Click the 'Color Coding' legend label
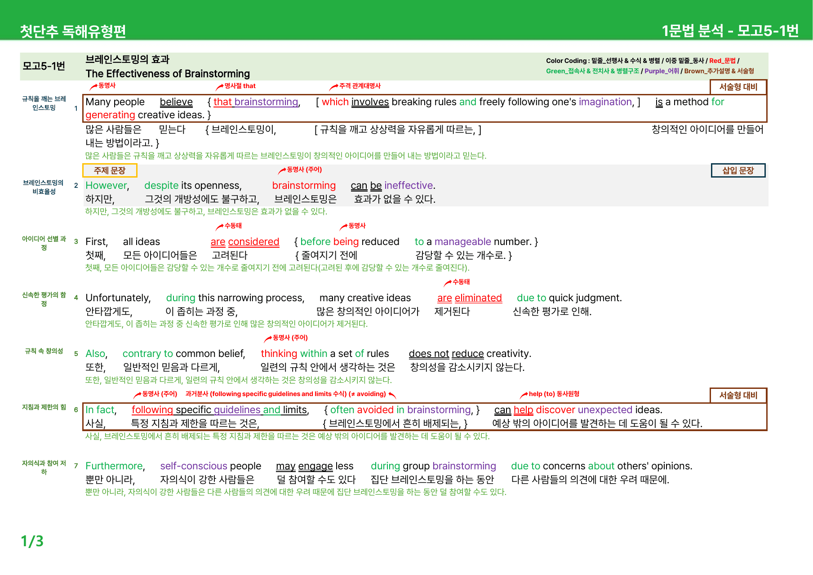The width and height of the screenshot is (813, 575). tap(566, 61)
